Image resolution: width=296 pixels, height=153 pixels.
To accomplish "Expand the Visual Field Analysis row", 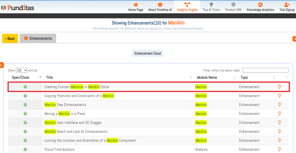I will pyautogui.click(x=25, y=150).
